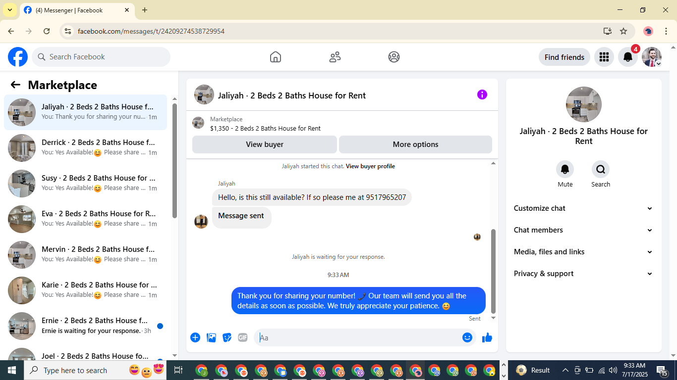Image resolution: width=677 pixels, height=380 pixels.
Task: Click the Windows taskbar search box
Action: click(x=94, y=370)
